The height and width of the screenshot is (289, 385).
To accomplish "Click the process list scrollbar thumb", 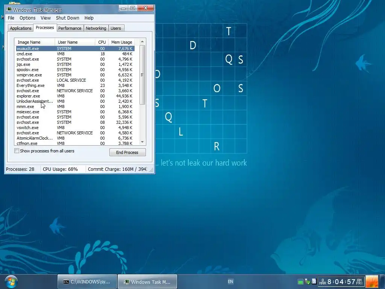I will pyautogui.click(x=142, y=75).
